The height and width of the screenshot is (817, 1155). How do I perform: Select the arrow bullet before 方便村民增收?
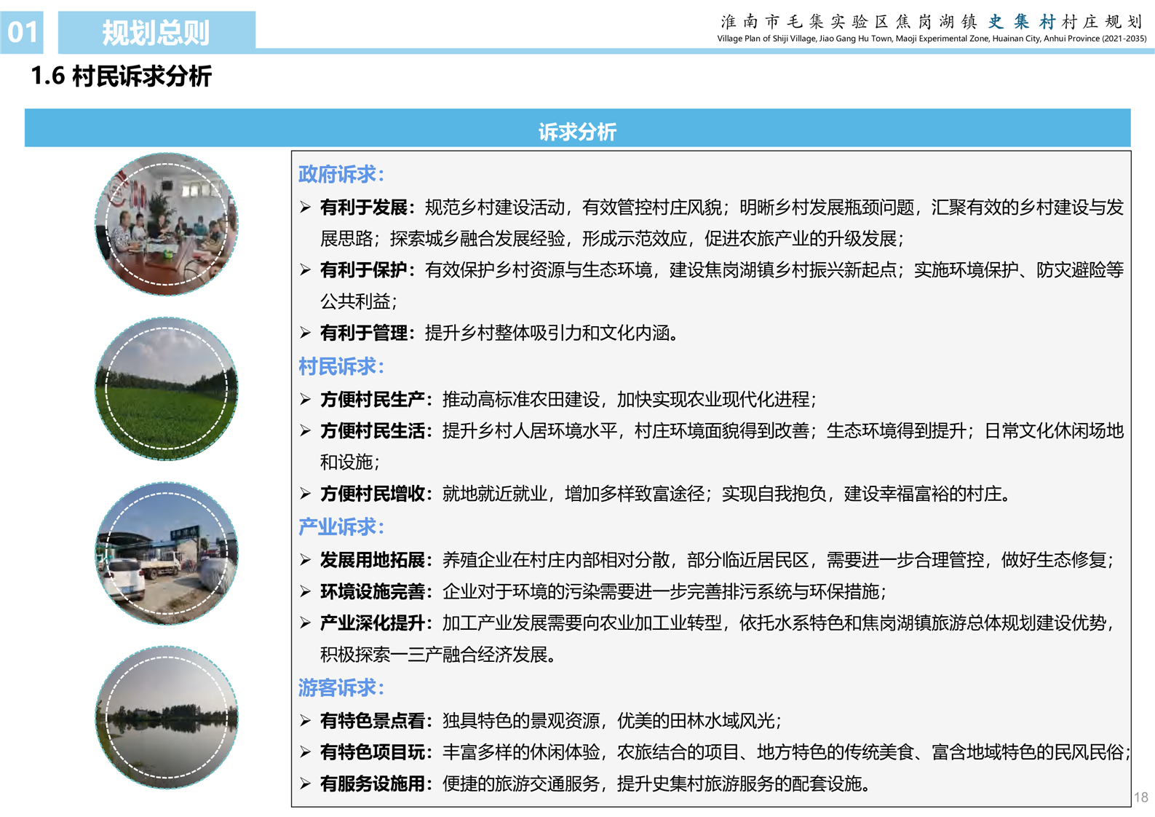pyautogui.click(x=306, y=494)
